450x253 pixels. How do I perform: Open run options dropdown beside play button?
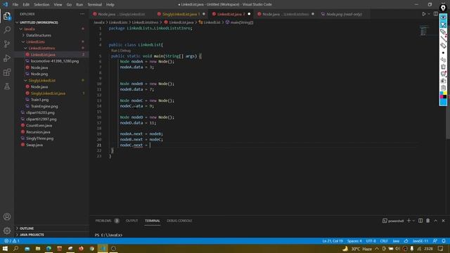pos(429,14)
